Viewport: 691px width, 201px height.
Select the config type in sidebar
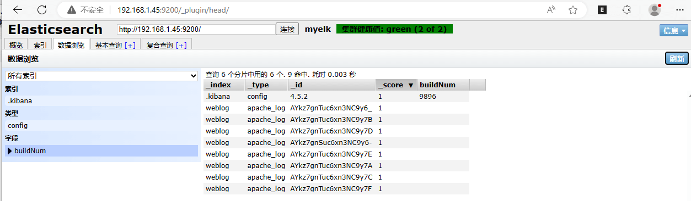[101, 125]
